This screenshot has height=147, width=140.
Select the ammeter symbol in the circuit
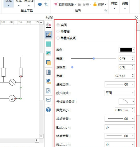(12, 98)
